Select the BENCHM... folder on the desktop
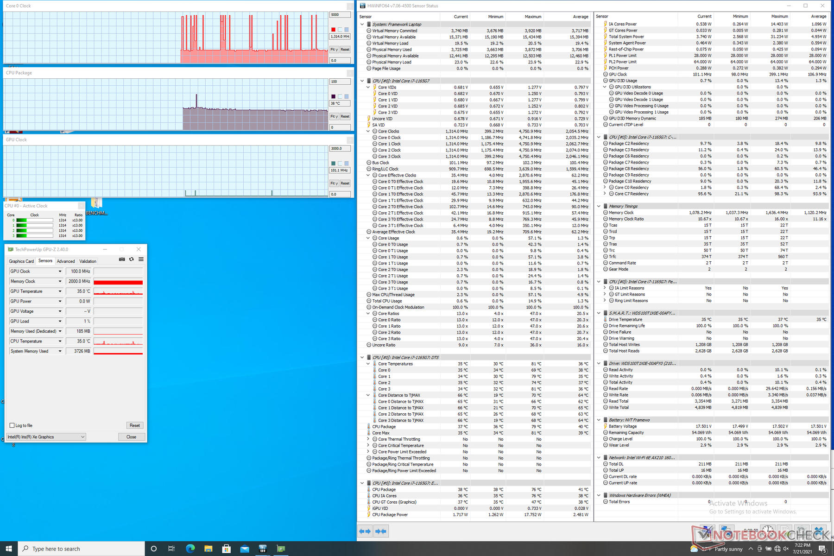 [96, 207]
